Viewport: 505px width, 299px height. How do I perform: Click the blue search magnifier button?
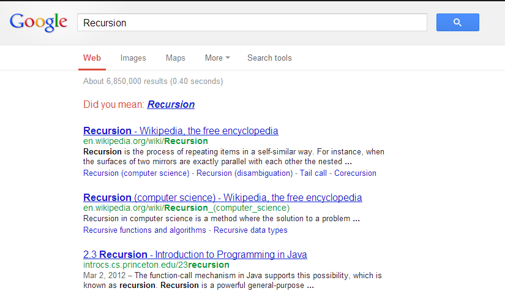click(x=458, y=22)
